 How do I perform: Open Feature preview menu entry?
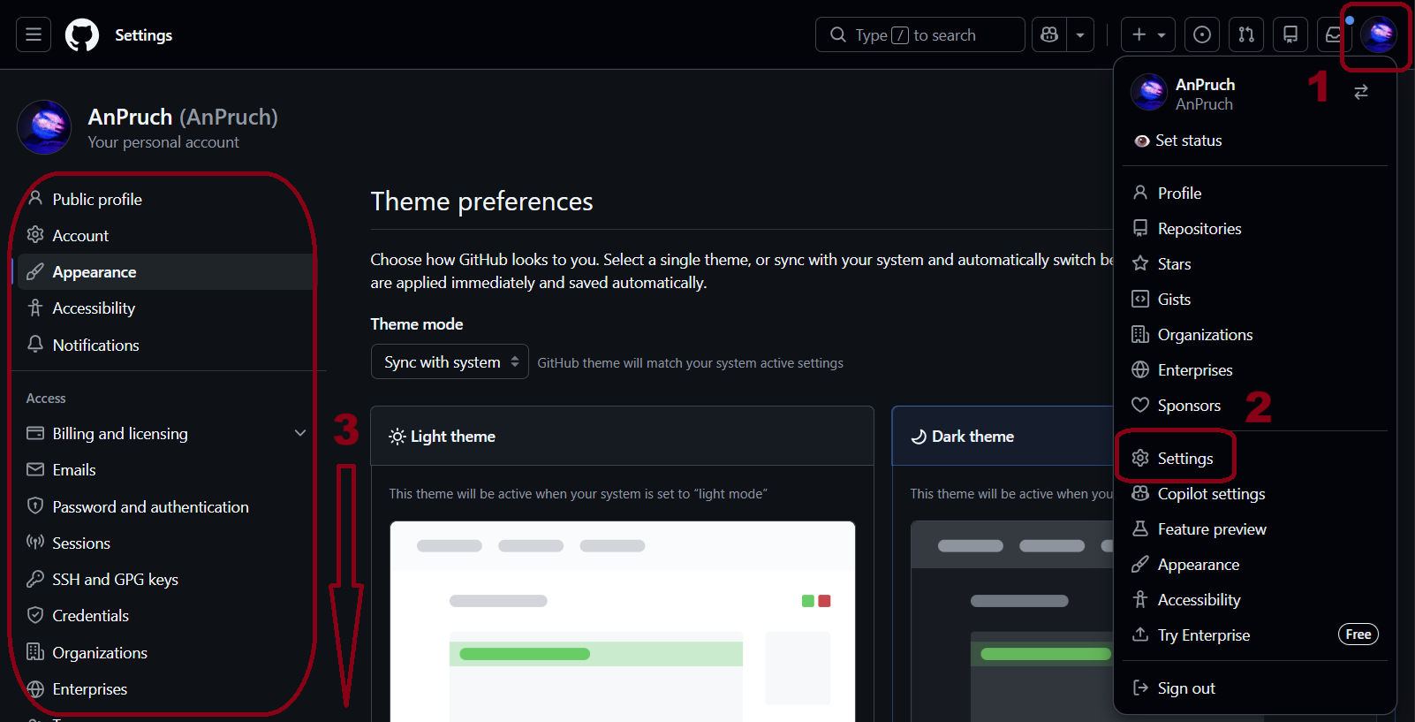coord(1255,528)
